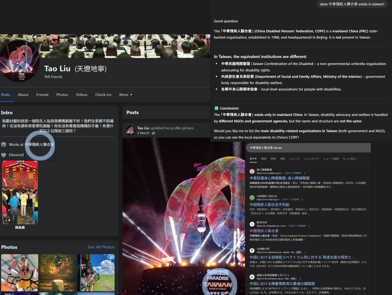Switch to the Friends tab
392x295 pixels.
point(42,95)
